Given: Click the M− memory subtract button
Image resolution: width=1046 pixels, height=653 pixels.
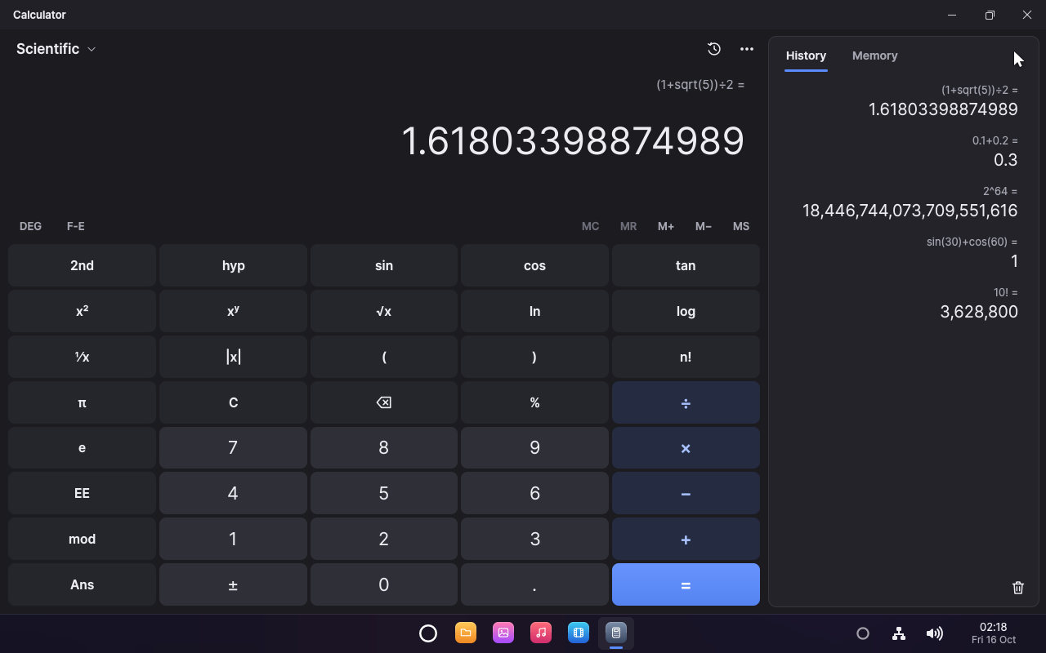Looking at the screenshot, I should click(x=704, y=226).
